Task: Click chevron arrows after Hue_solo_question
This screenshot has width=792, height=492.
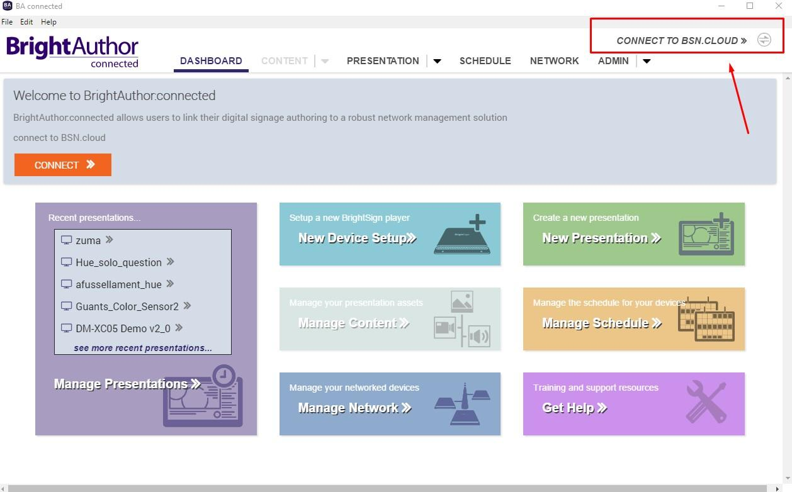Action: tap(171, 262)
